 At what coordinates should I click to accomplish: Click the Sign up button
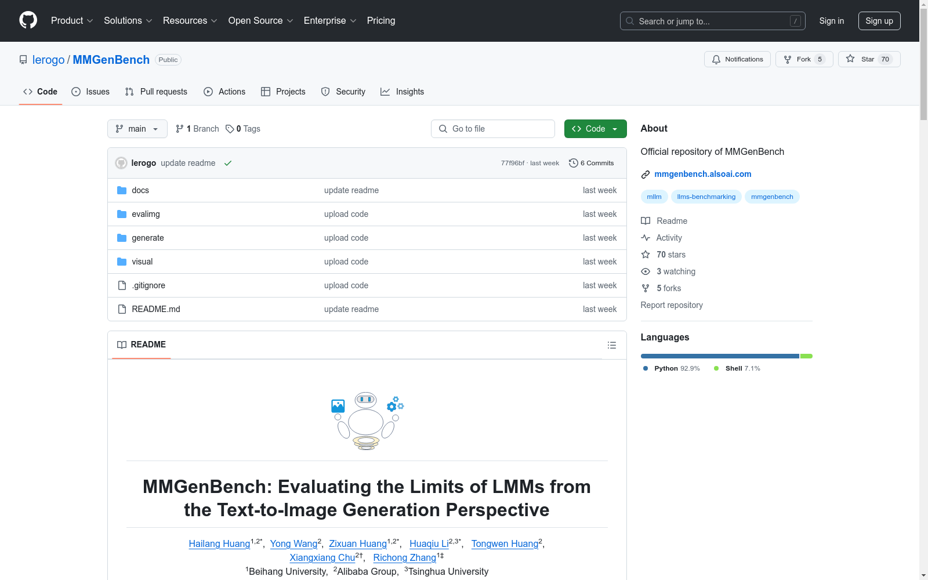pyautogui.click(x=879, y=21)
